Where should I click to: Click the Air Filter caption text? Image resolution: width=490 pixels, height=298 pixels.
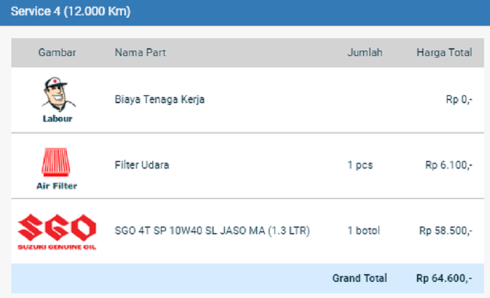(x=57, y=185)
